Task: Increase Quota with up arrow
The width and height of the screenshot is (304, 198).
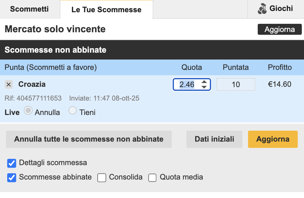Action: click(204, 82)
